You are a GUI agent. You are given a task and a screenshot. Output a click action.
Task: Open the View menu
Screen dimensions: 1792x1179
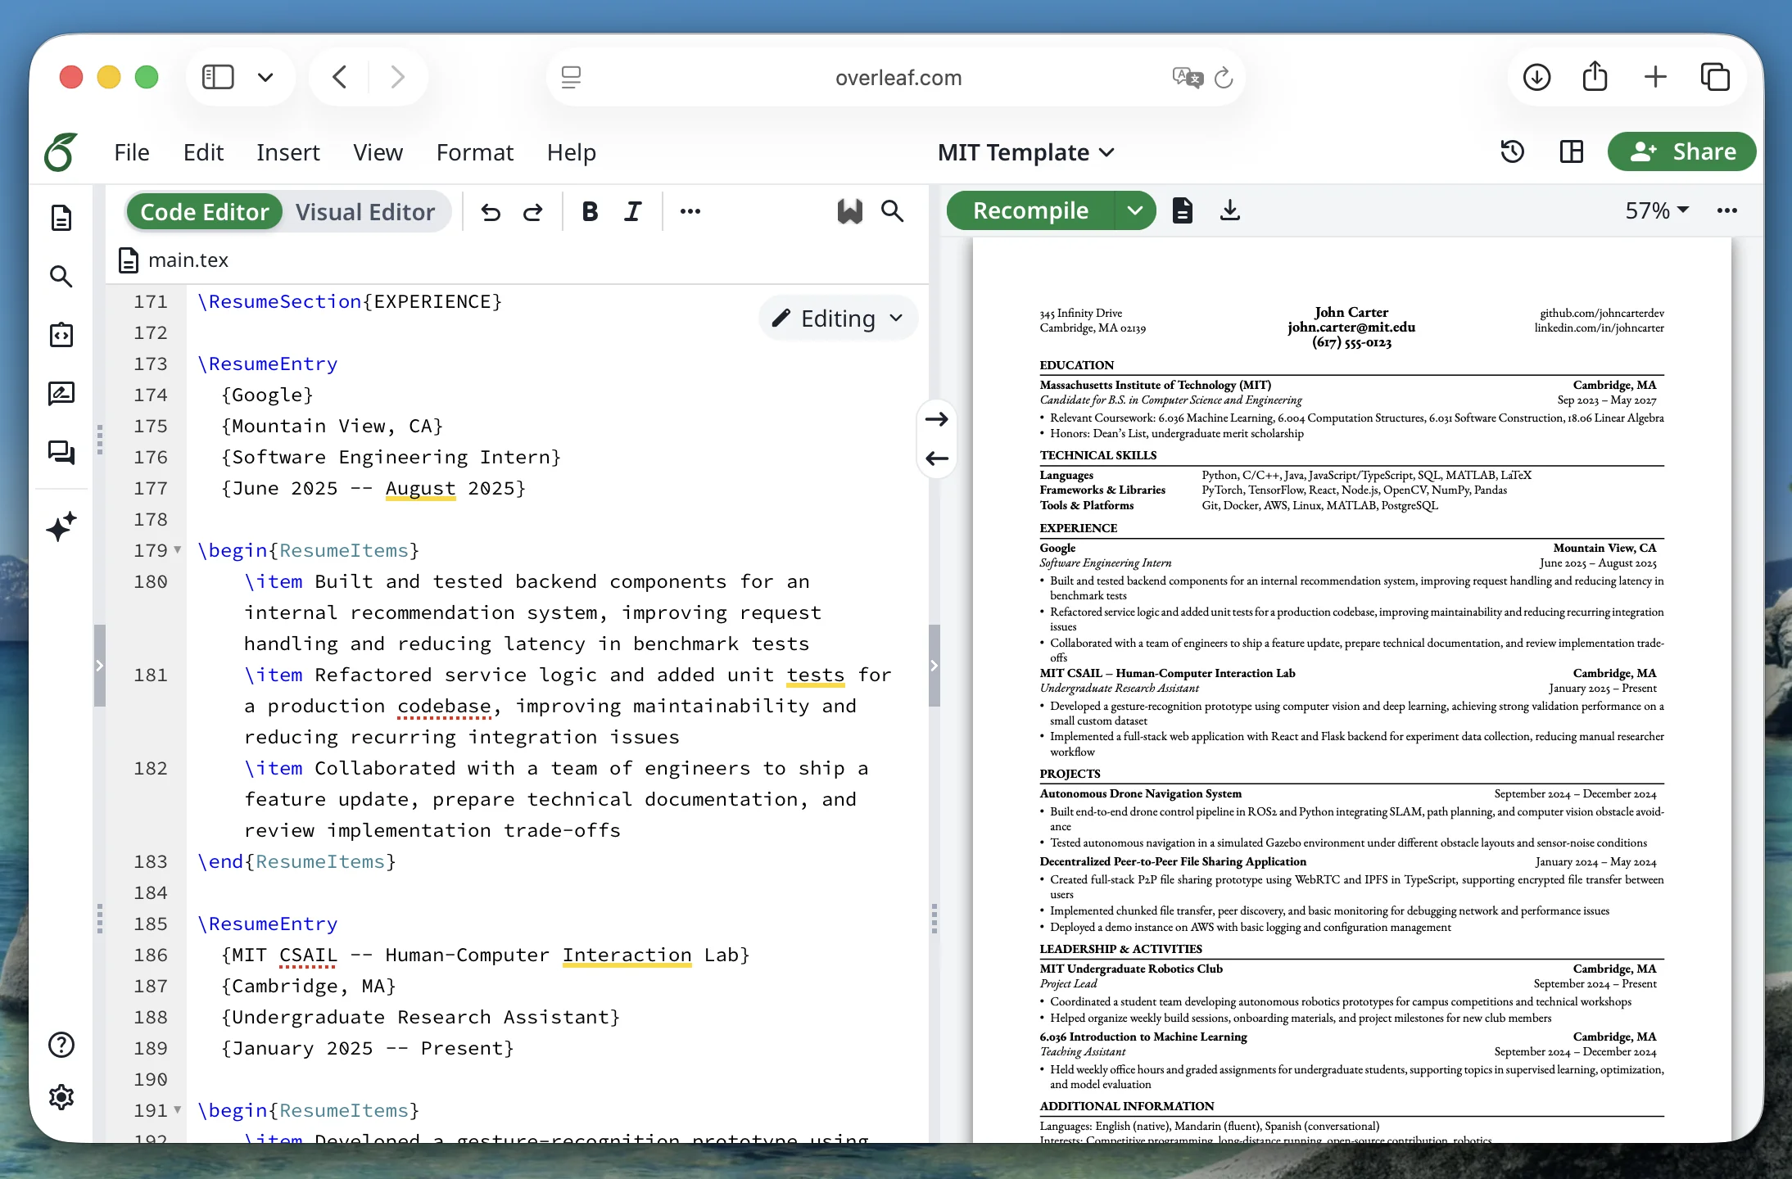pos(378,152)
